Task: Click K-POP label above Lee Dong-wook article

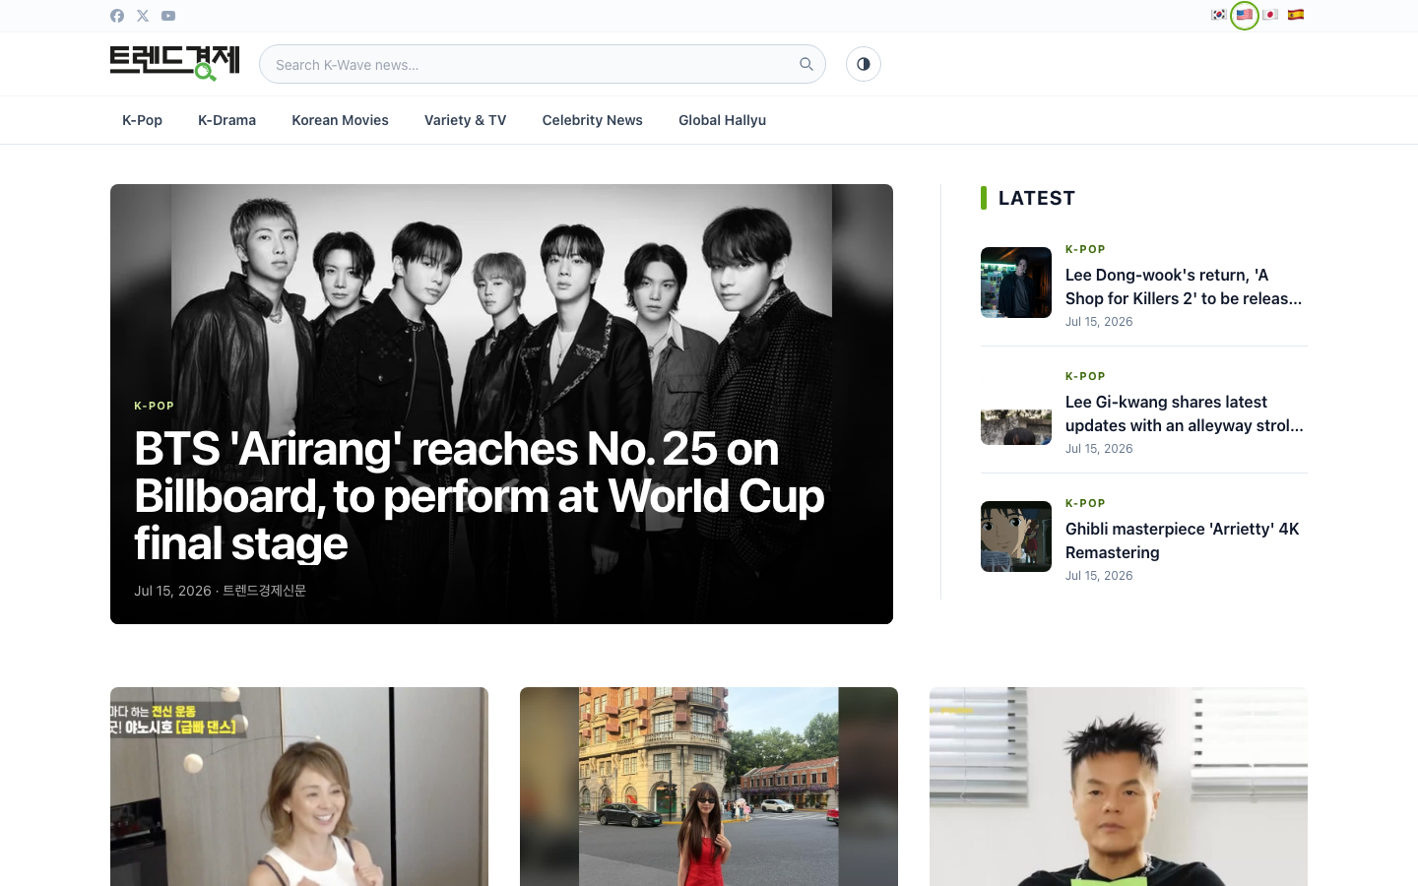Action: click(1085, 249)
